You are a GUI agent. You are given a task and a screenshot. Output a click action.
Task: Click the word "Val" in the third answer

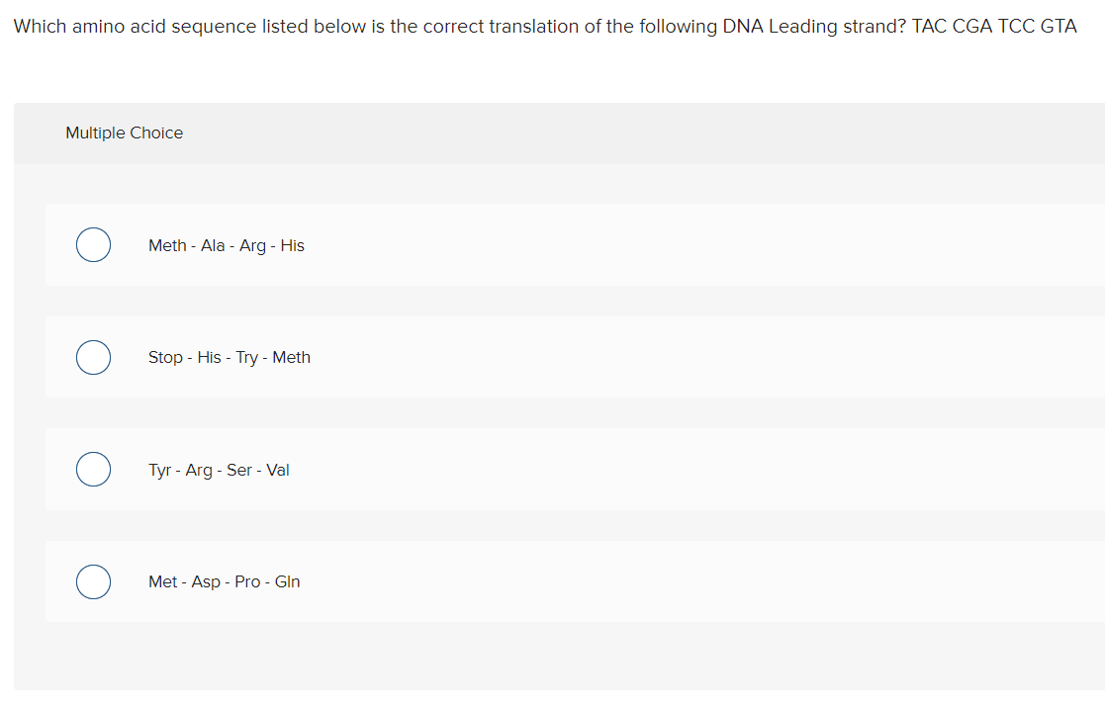point(278,470)
